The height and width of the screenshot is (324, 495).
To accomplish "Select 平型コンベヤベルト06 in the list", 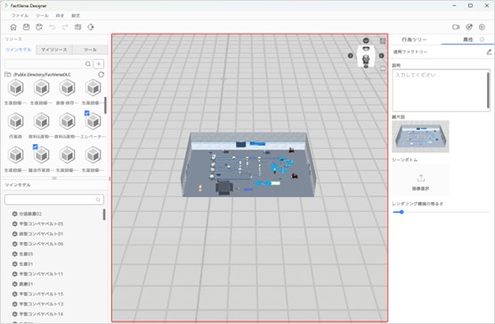I will (x=41, y=244).
